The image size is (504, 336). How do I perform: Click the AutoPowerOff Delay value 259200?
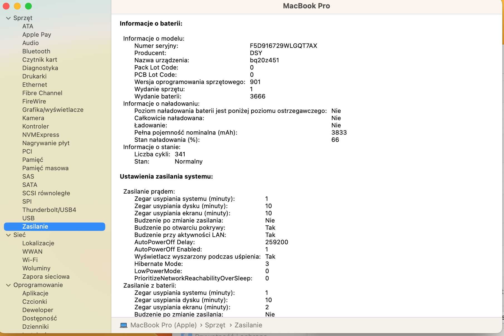click(277, 242)
